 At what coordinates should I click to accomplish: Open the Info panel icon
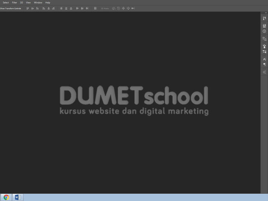(x=265, y=31)
